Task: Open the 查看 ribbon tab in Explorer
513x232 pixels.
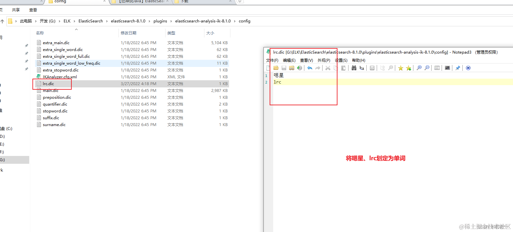Action: coord(33,10)
